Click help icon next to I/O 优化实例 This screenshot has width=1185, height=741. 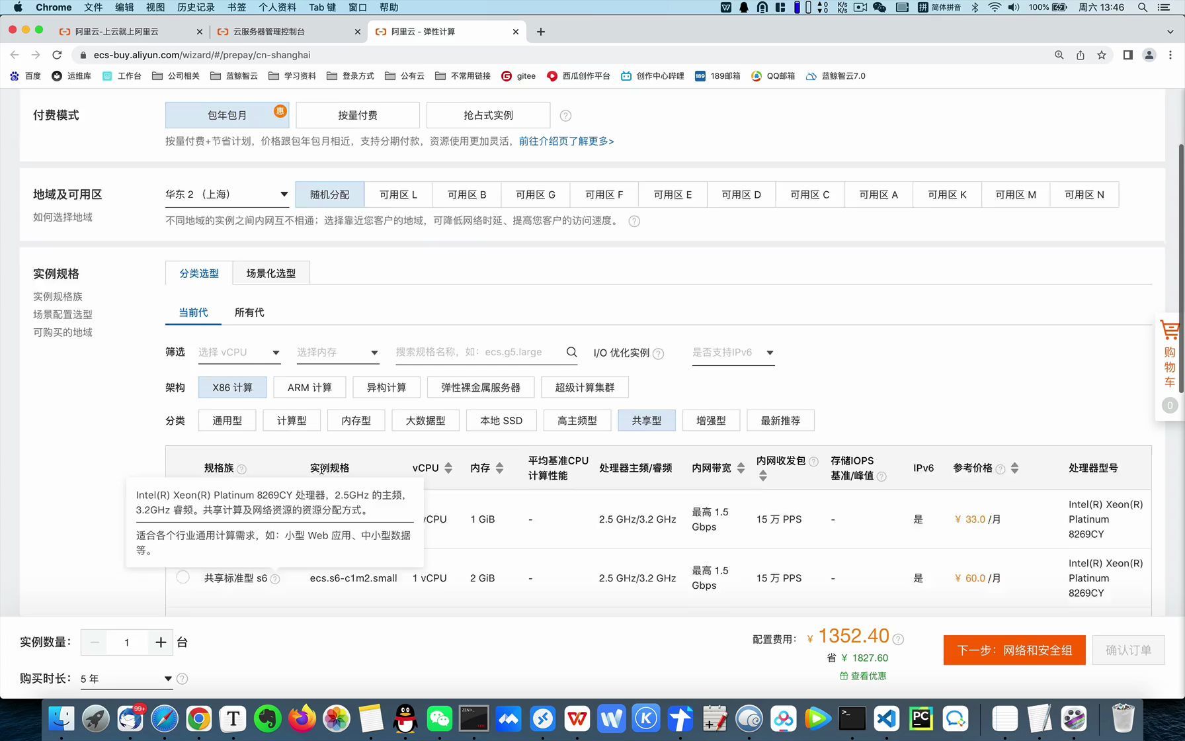659,353
